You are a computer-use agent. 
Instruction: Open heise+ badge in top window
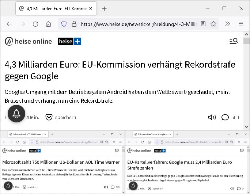click(x=69, y=41)
